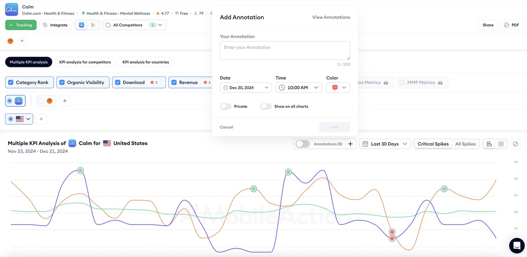Toggle the Category Rank checkbox
527x257 pixels.
point(11,82)
